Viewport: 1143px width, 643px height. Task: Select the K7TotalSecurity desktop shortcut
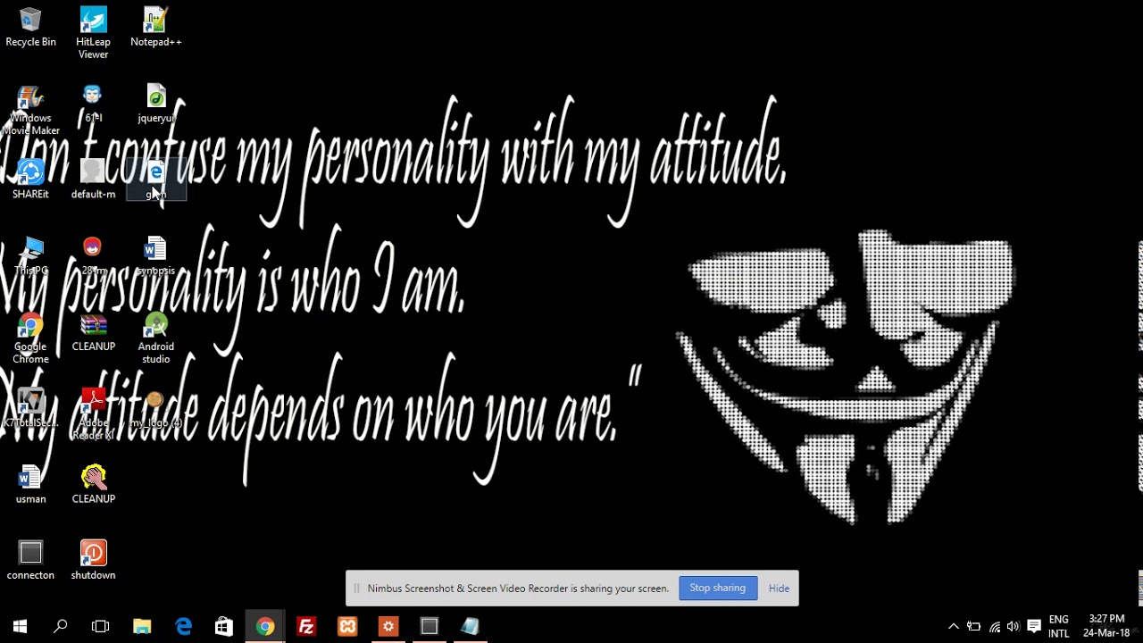point(30,408)
